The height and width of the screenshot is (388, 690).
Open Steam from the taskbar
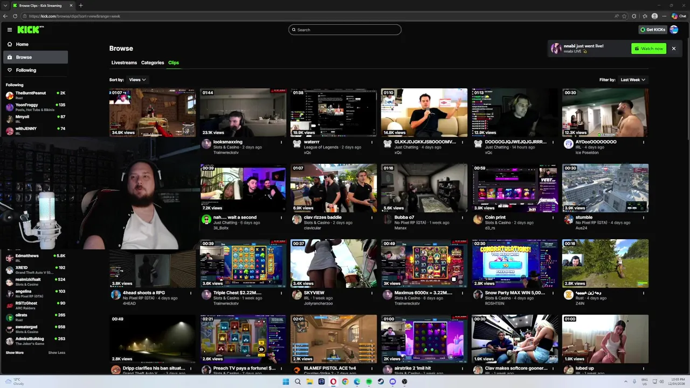[381, 382]
